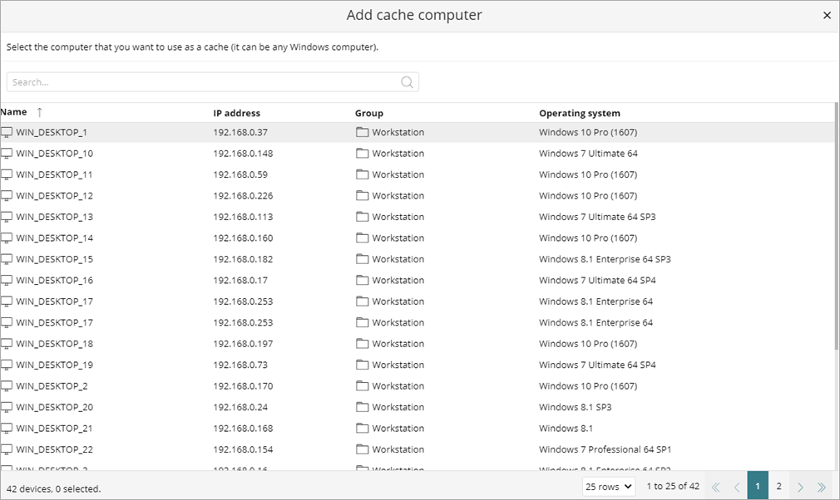
Task: Go to the first page using double-left arrow
Action: pyautogui.click(x=715, y=486)
